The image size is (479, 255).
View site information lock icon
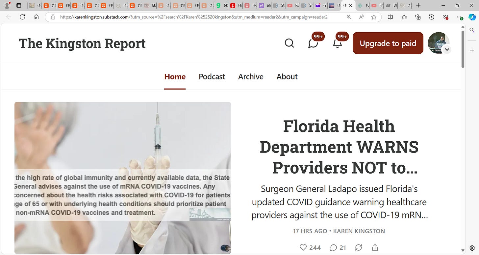(53, 17)
